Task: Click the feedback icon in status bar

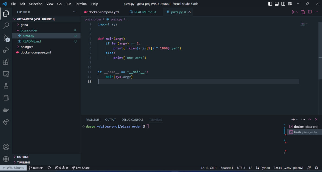Action: [x=309, y=168]
